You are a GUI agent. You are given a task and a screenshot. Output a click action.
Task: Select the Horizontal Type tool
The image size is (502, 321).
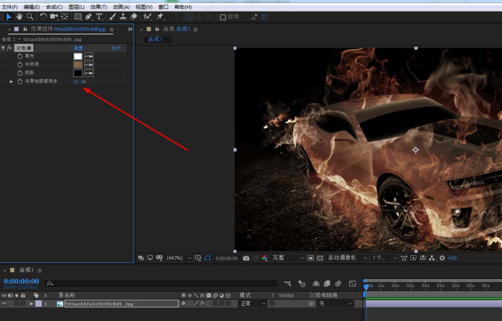click(x=99, y=17)
